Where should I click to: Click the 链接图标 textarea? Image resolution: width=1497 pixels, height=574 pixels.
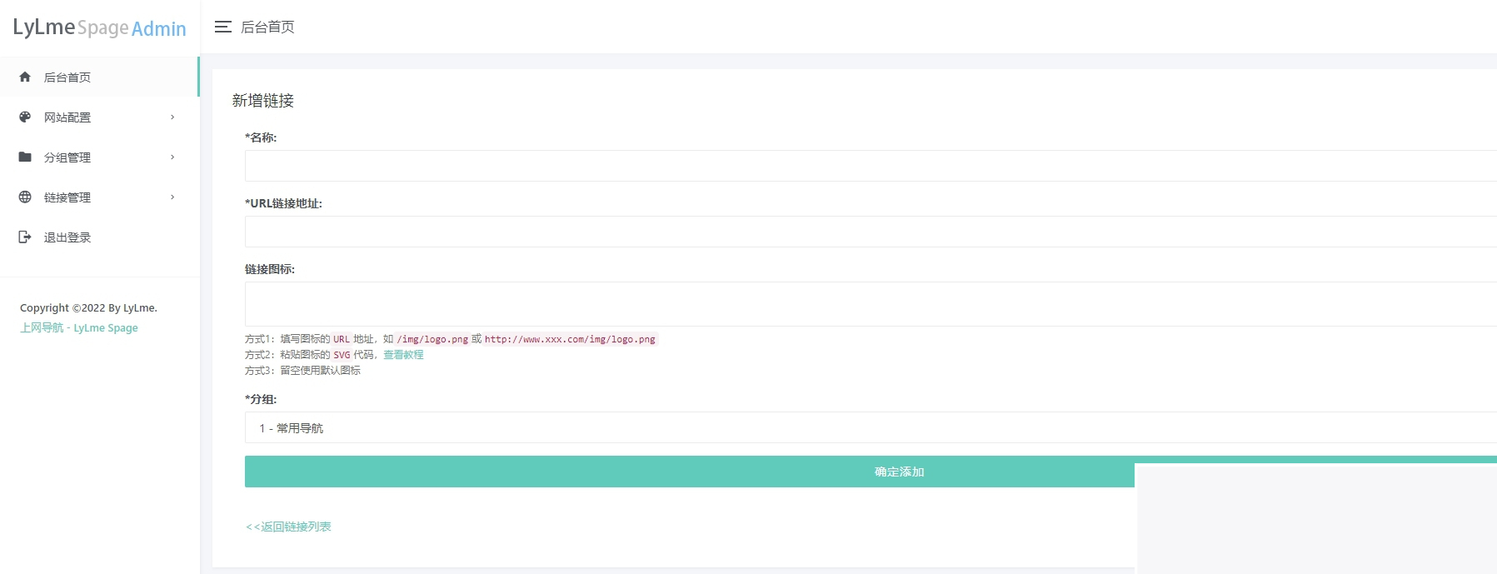coord(866,304)
